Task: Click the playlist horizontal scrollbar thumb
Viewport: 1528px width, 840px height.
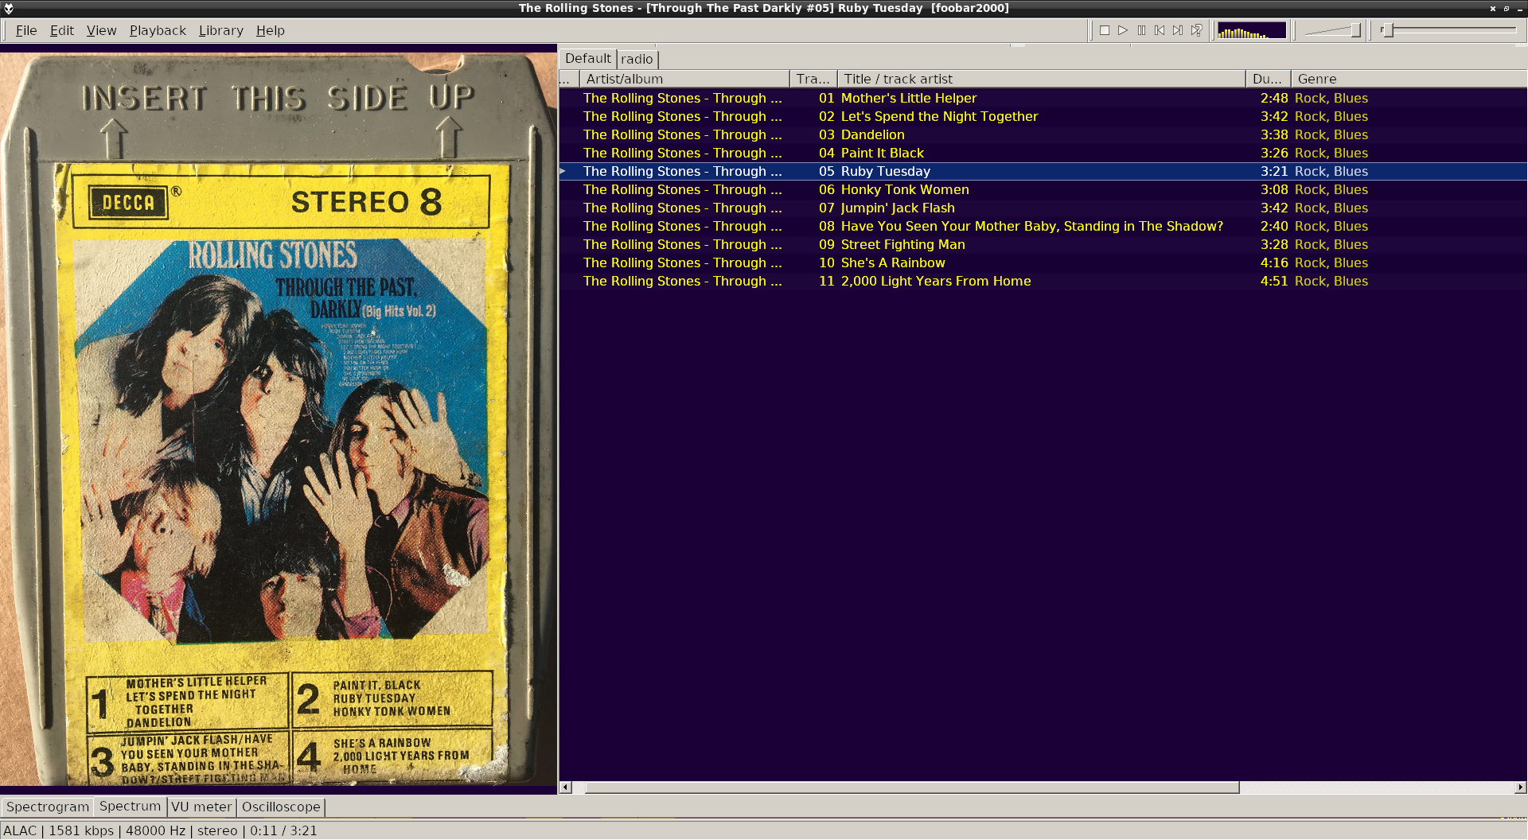Action: (x=912, y=787)
